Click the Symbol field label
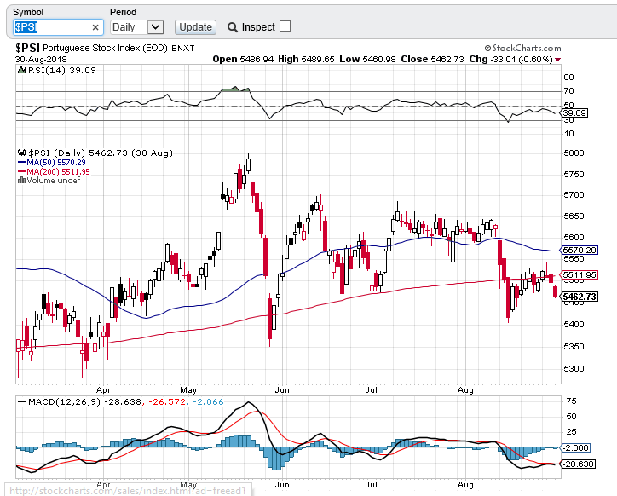The height and width of the screenshot is (496, 617). coord(28,12)
